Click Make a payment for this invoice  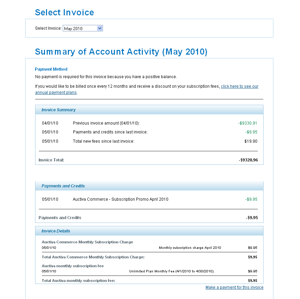[x=235, y=287]
